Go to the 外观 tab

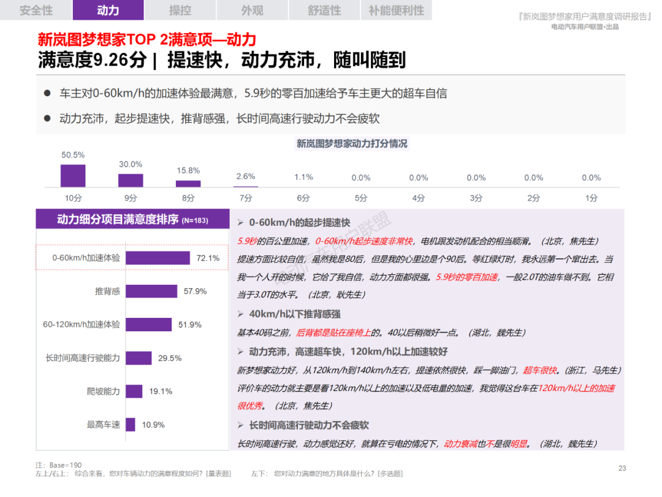[252, 10]
